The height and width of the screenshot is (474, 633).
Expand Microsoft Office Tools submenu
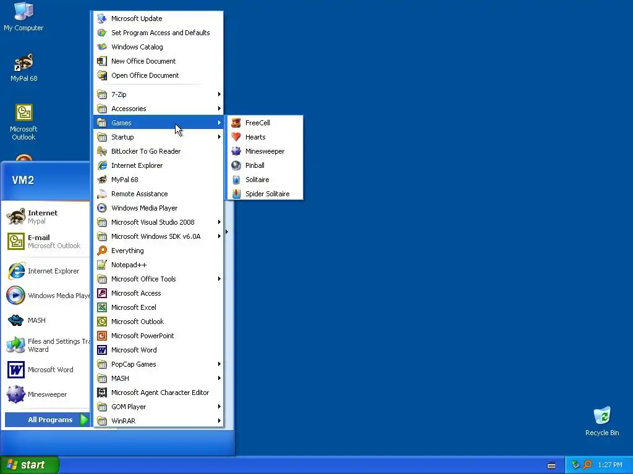click(158, 279)
